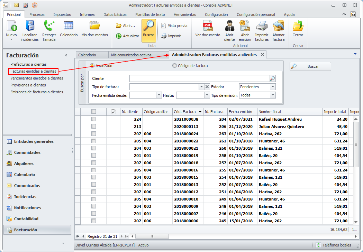
Task: Open Fecha emitida desde date dropdown
Action: click(x=159, y=95)
